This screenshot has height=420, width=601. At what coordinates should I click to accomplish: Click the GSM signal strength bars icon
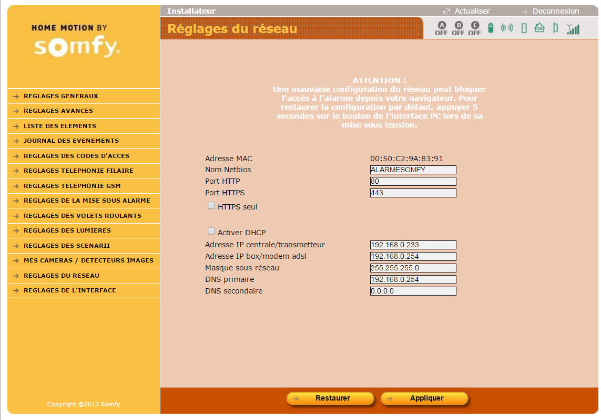(573, 29)
